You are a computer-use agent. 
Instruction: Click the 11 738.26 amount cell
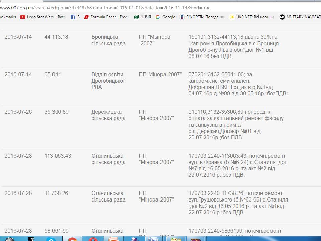56,193
